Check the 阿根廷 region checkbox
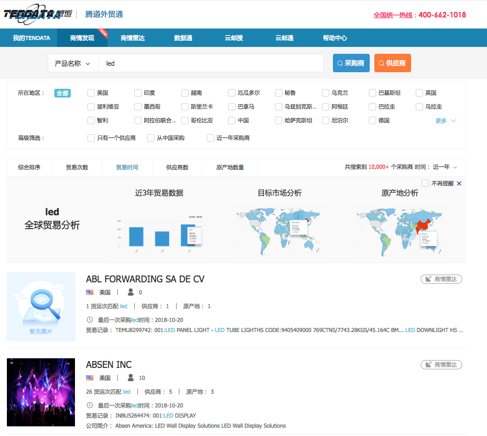487x436 pixels. point(326,107)
